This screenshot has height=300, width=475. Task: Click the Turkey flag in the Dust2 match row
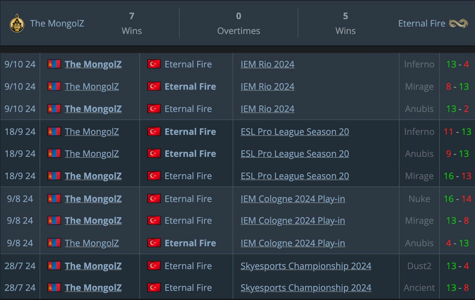pos(154,266)
